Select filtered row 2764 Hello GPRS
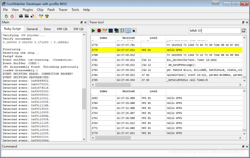Image resolution: width=250 pixels, height=158 pixels. pos(167,123)
